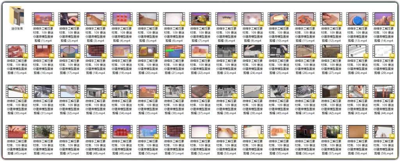Image resolution: width=400 pixels, height=161 pixels.
Task: Select video thumbnail 剪辑 (41).mp4
Action: [305, 92]
